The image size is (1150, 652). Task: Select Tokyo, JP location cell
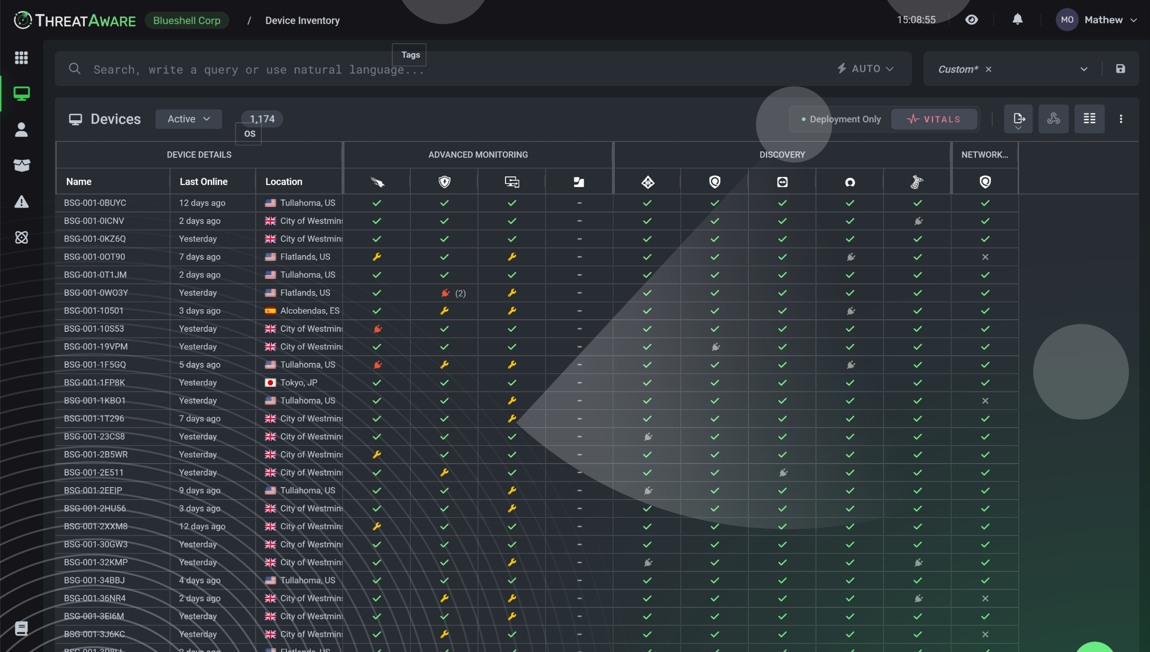click(299, 383)
